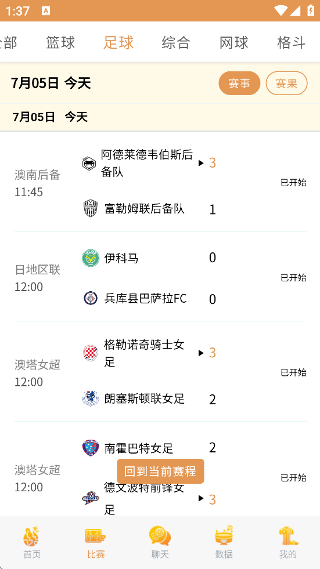The width and height of the screenshot is (320, 569).
Task: Switch to the 网球 tab
Action: 234,42
